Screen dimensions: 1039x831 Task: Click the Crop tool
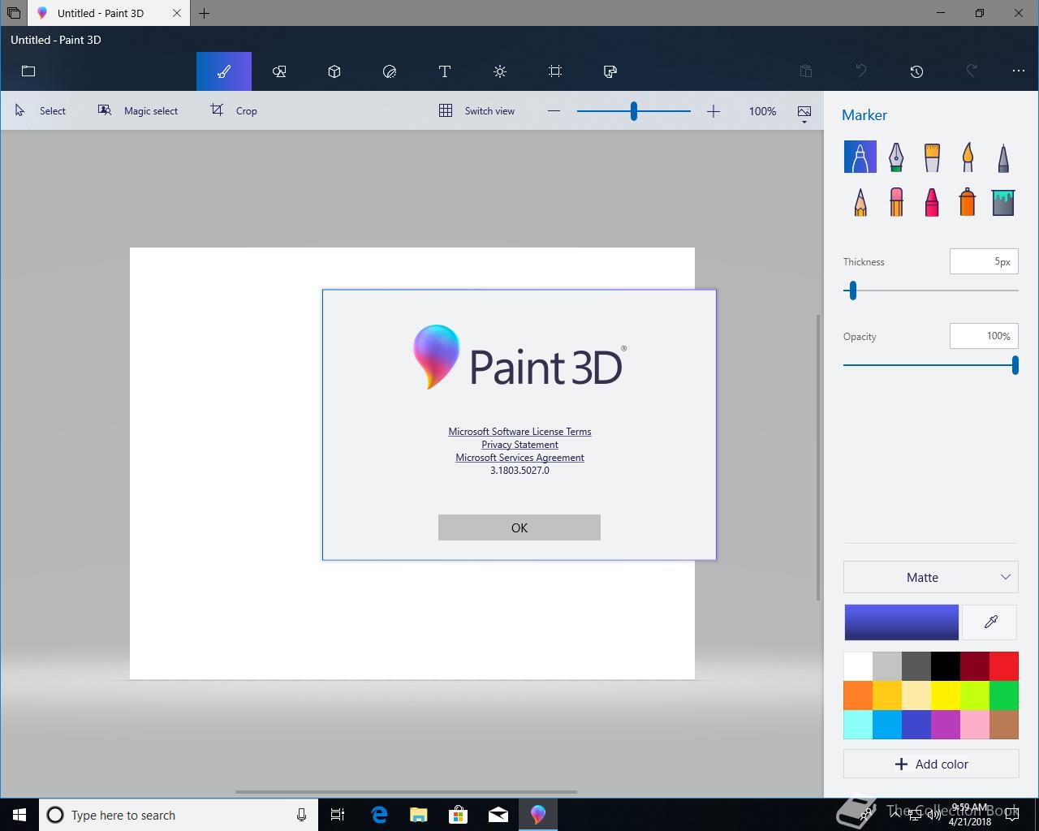pyautogui.click(x=235, y=111)
